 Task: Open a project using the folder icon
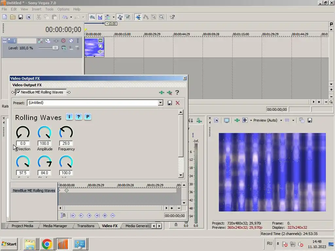coord(13,17)
